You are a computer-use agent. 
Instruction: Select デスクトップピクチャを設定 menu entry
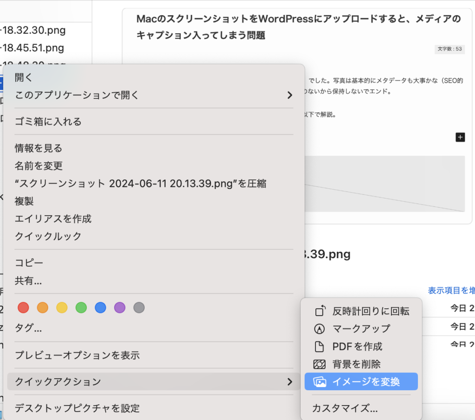click(77, 408)
